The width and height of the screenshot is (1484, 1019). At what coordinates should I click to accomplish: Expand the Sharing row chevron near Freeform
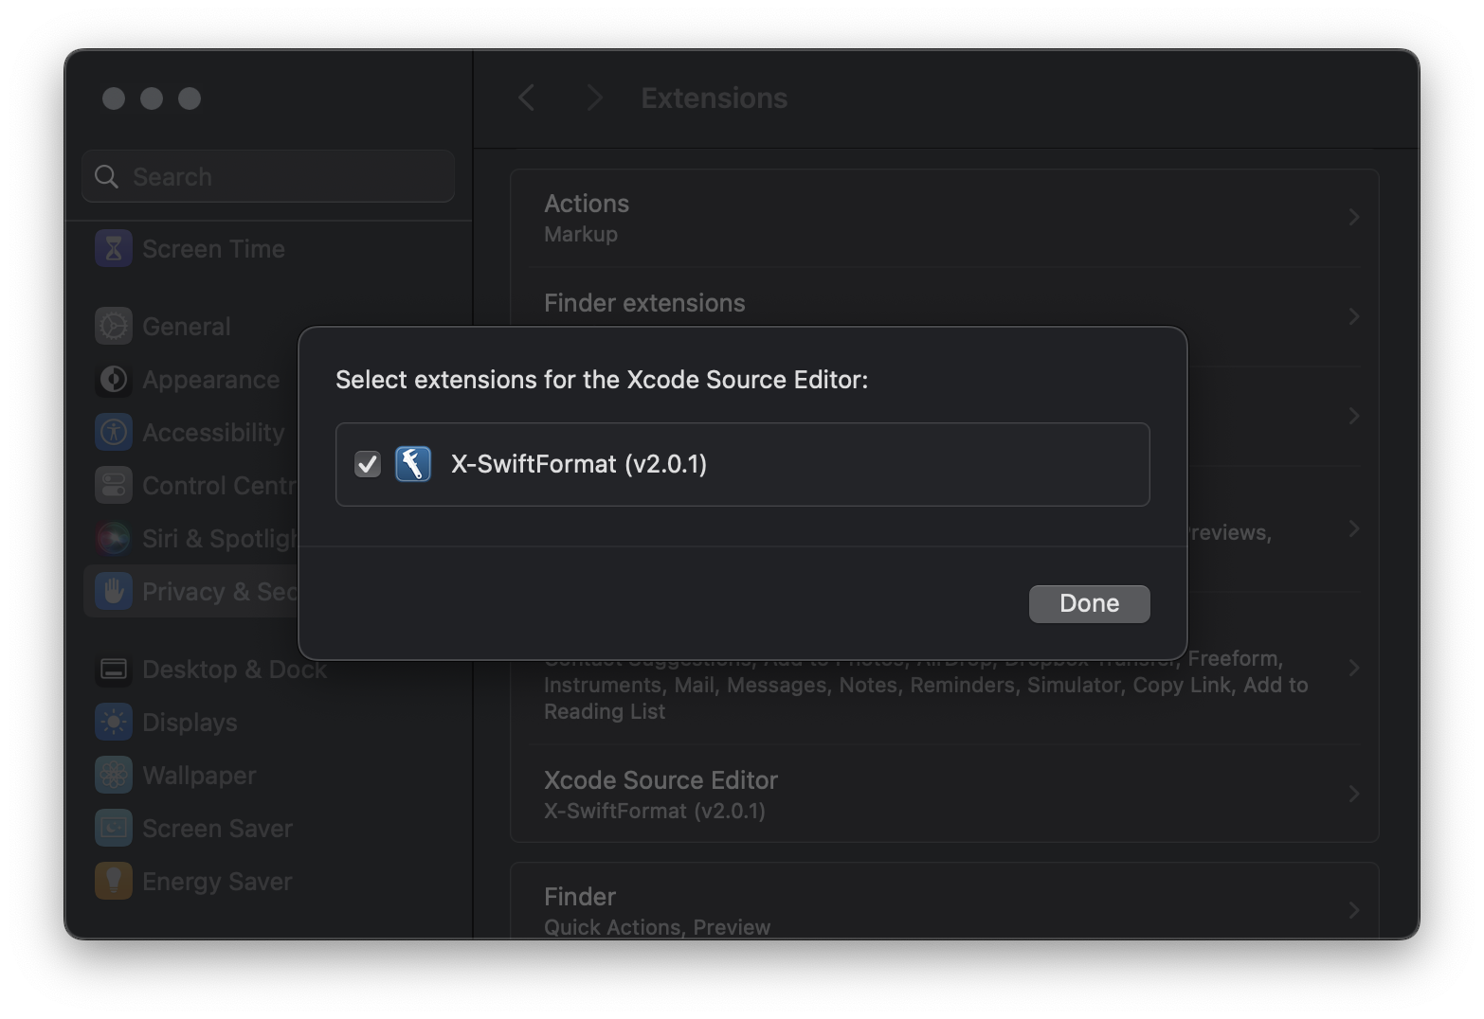[x=1354, y=668]
